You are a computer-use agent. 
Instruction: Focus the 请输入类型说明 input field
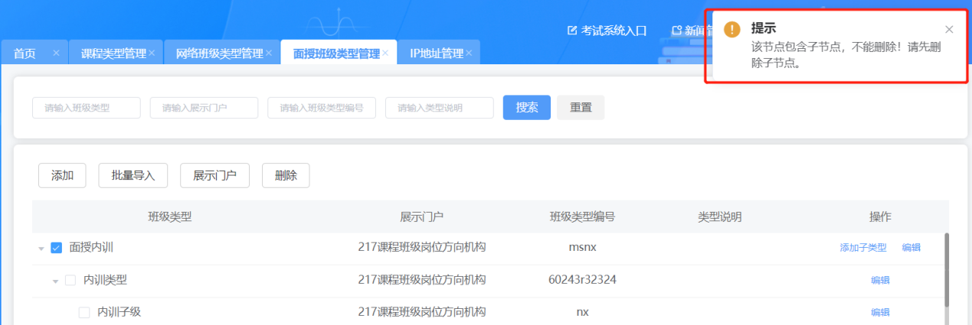point(440,108)
